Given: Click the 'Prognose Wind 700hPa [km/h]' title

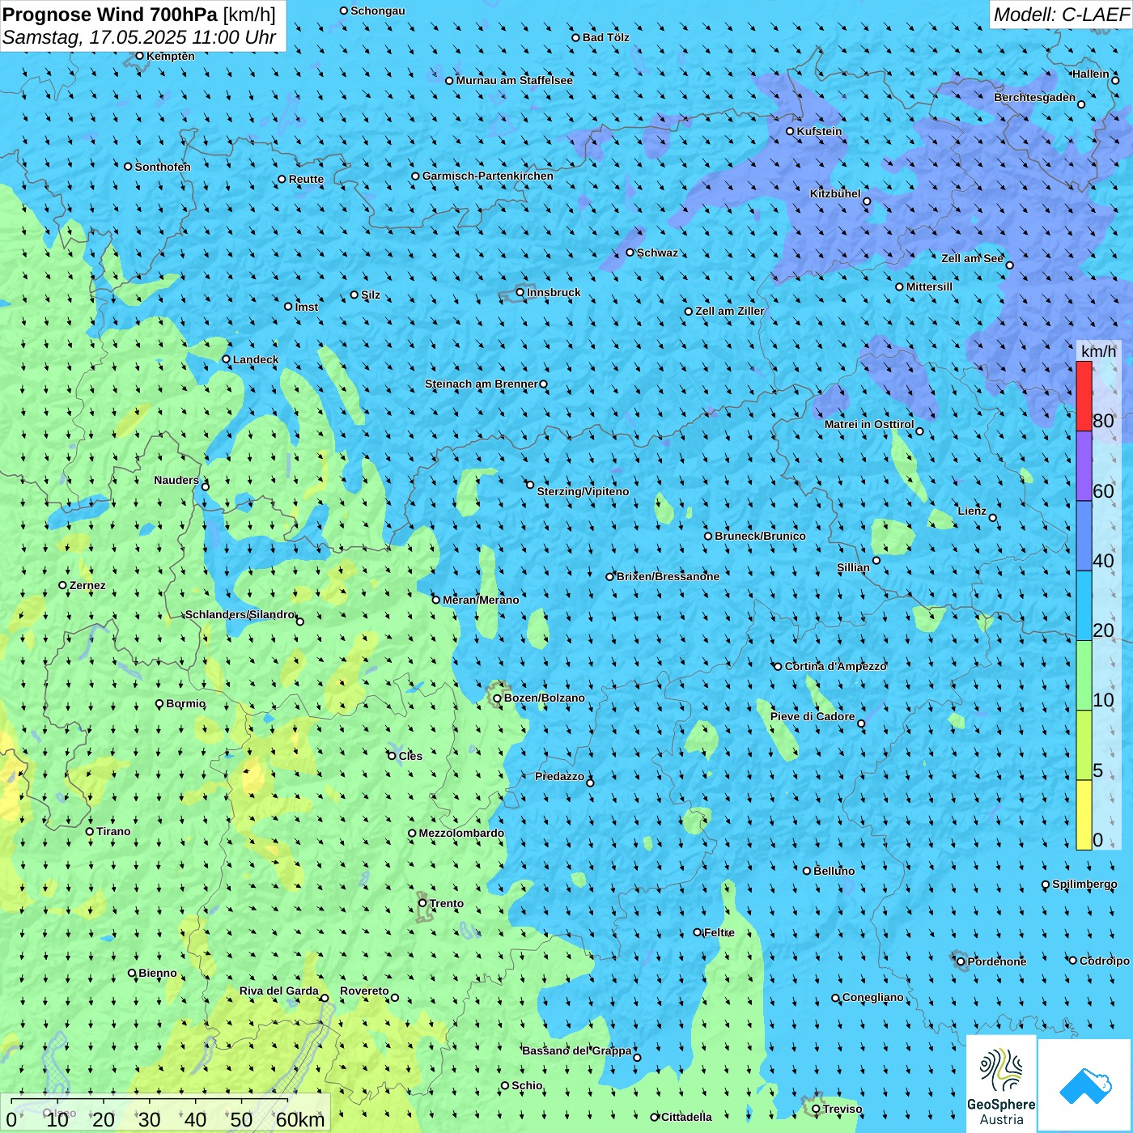Looking at the screenshot, I should [x=139, y=15].
